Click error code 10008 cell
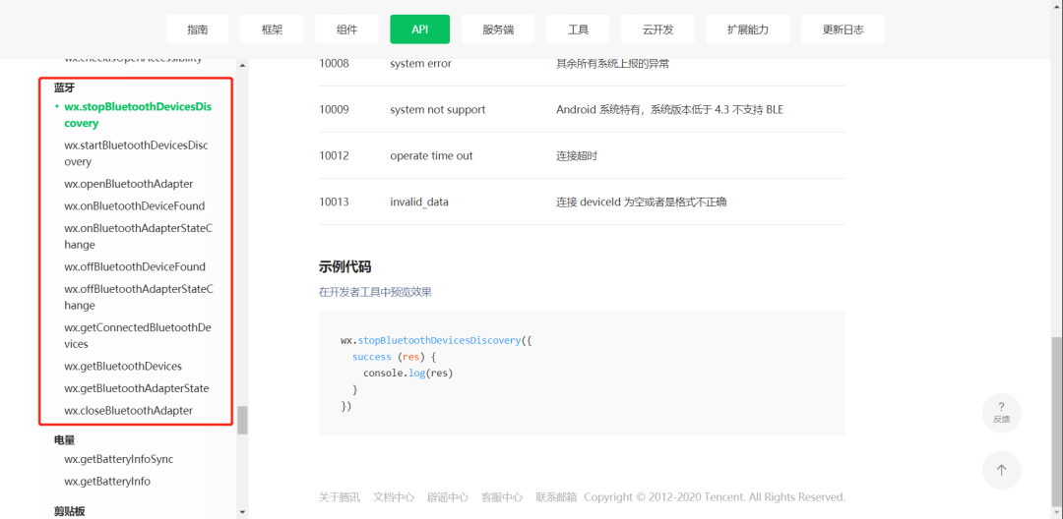 pos(334,64)
